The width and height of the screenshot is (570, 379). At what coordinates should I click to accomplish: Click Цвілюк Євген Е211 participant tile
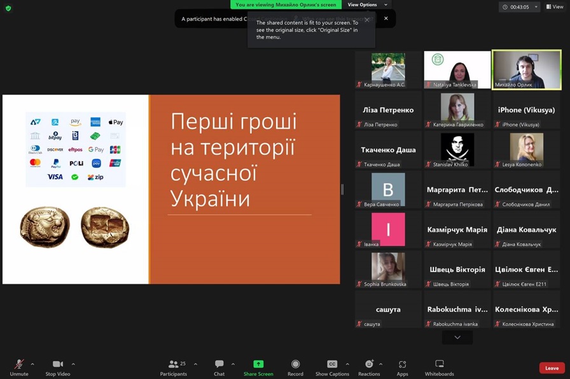pos(527,270)
